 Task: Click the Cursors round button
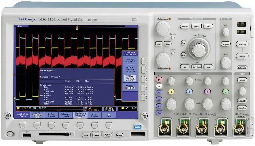coord(173,37)
